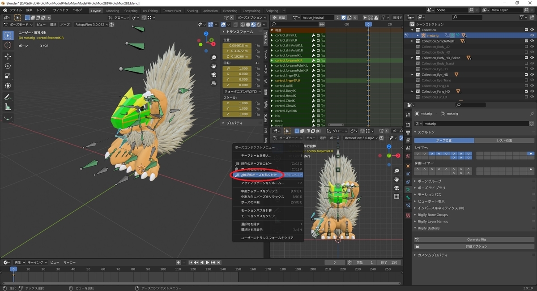Image resolution: width=537 pixels, height=291 pixels.
Task: Click the fake user shield icon next to Action_Neutral
Action: [344, 17]
